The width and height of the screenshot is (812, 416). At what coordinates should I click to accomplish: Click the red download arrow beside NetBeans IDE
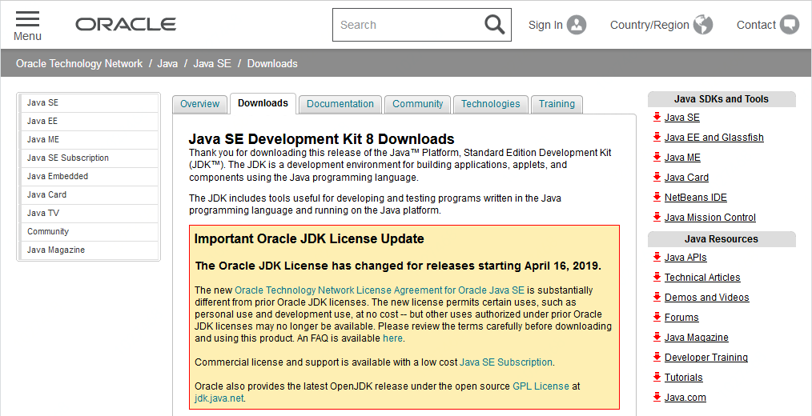[x=657, y=197]
